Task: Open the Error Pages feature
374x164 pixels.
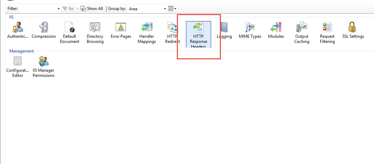Action: tap(121, 28)
